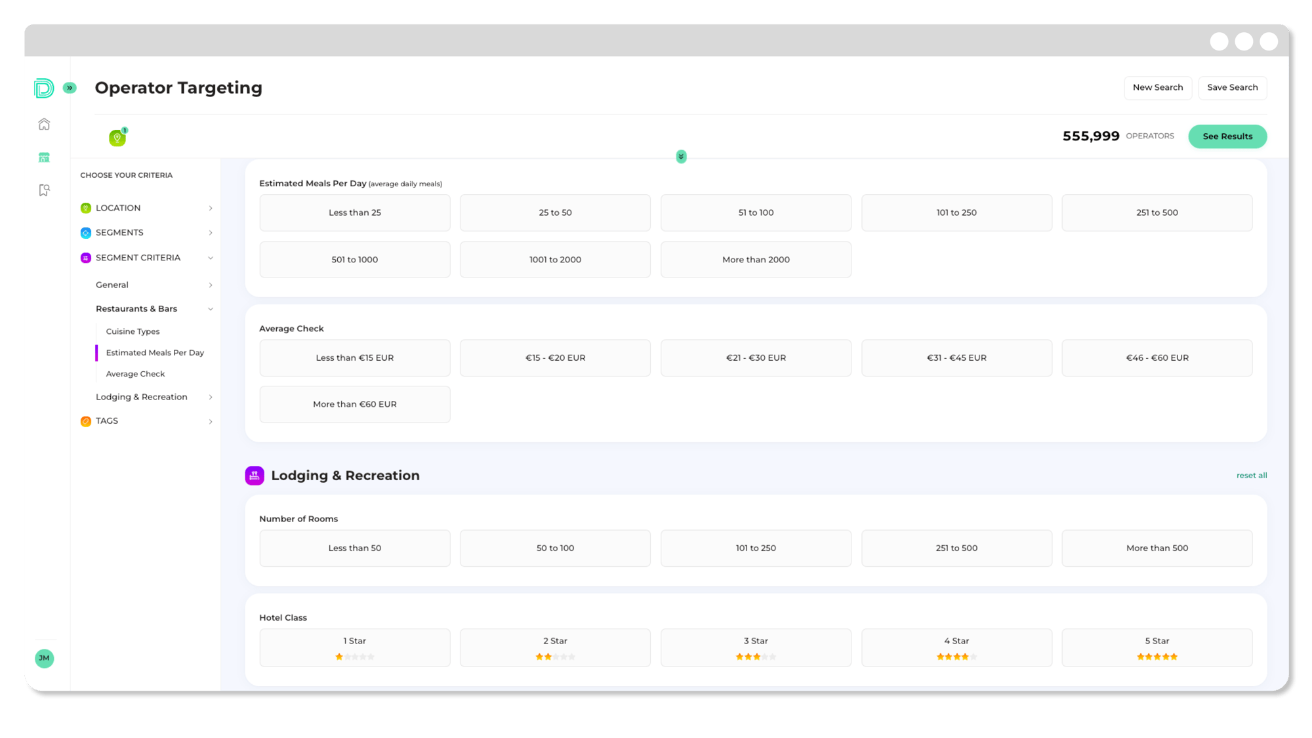This screenshot has width=1312, height=738.
Task: Click the home icon in the sidebar
Action: click(44, 123)
